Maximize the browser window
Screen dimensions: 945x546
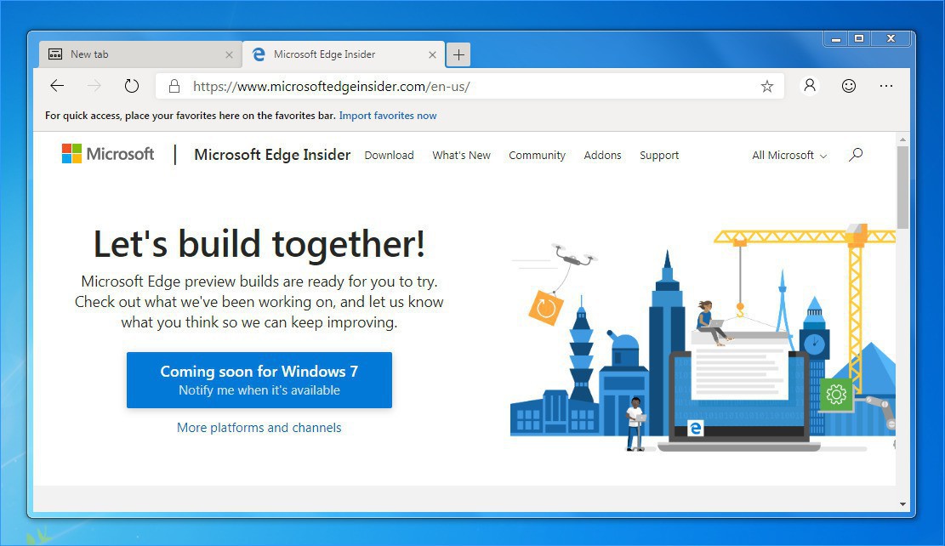859,38
